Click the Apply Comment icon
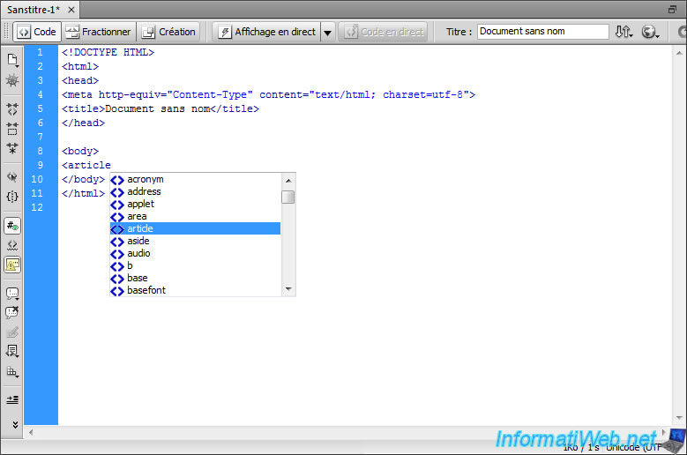687x455 pixels. tap(12, 294)
